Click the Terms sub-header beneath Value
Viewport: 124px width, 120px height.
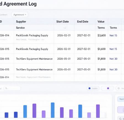point(101,28)
